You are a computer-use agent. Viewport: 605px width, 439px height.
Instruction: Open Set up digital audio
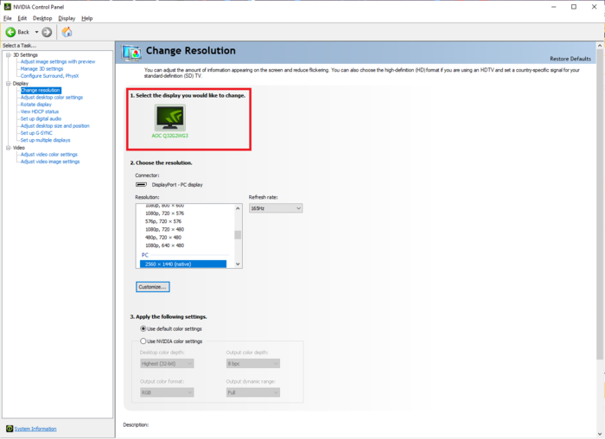(41, 118)
